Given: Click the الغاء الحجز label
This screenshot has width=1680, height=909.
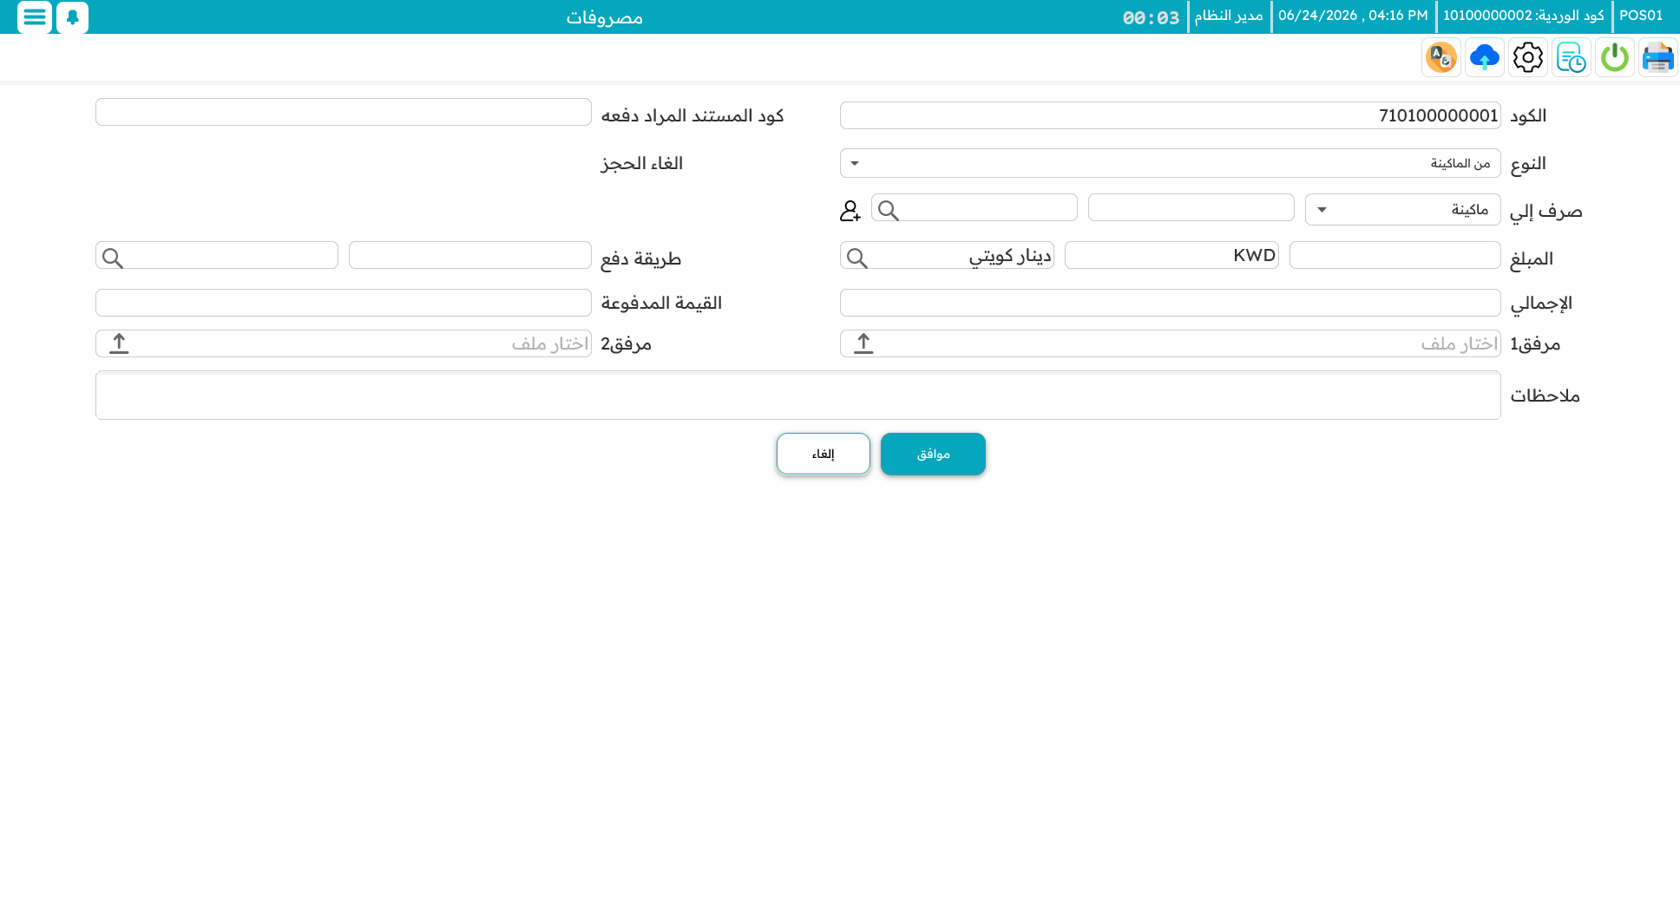Looking at the screenshot, I should (641, 163).
